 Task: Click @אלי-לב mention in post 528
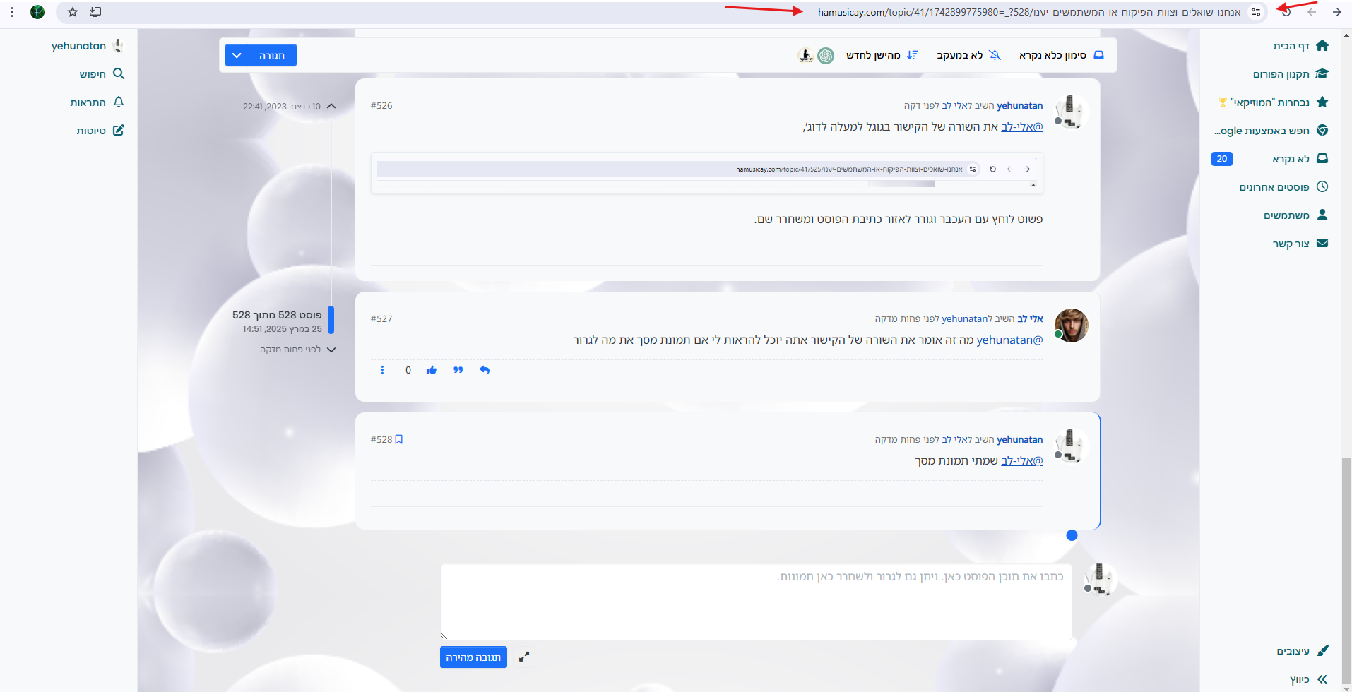(x=1021, y=461)
